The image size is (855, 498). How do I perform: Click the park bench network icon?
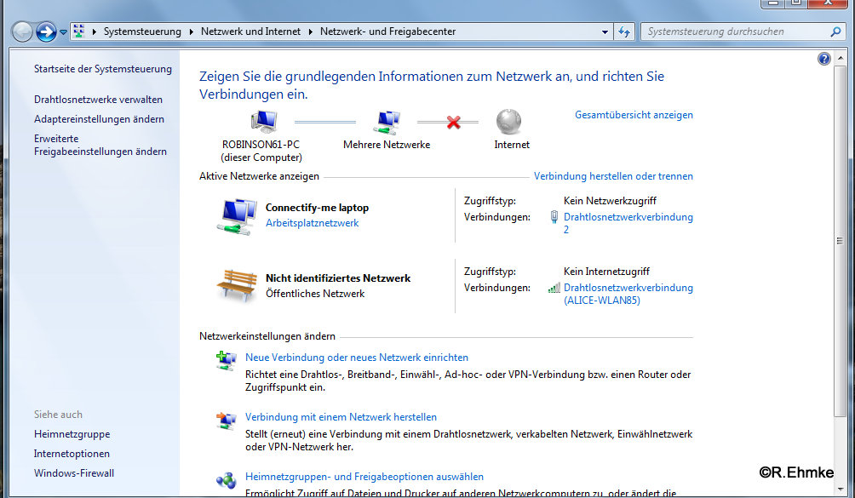click(236, 284)
